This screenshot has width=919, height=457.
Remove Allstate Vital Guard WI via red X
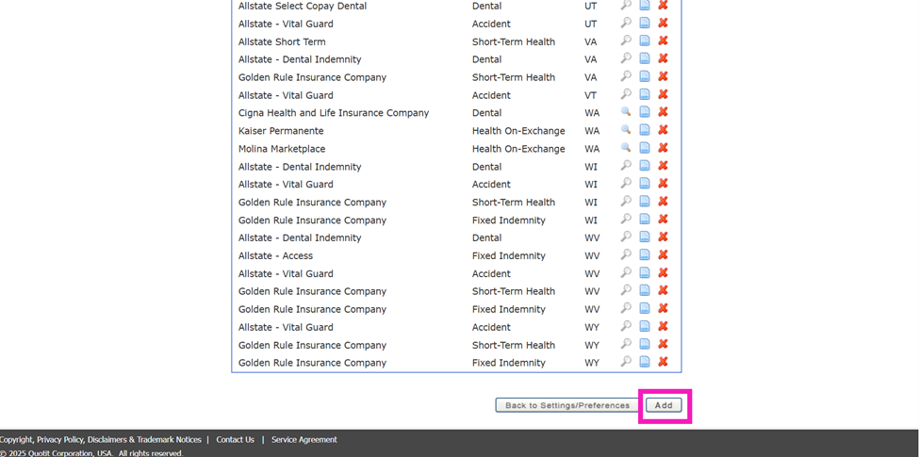pyautogui.click(x=663, y=184)
